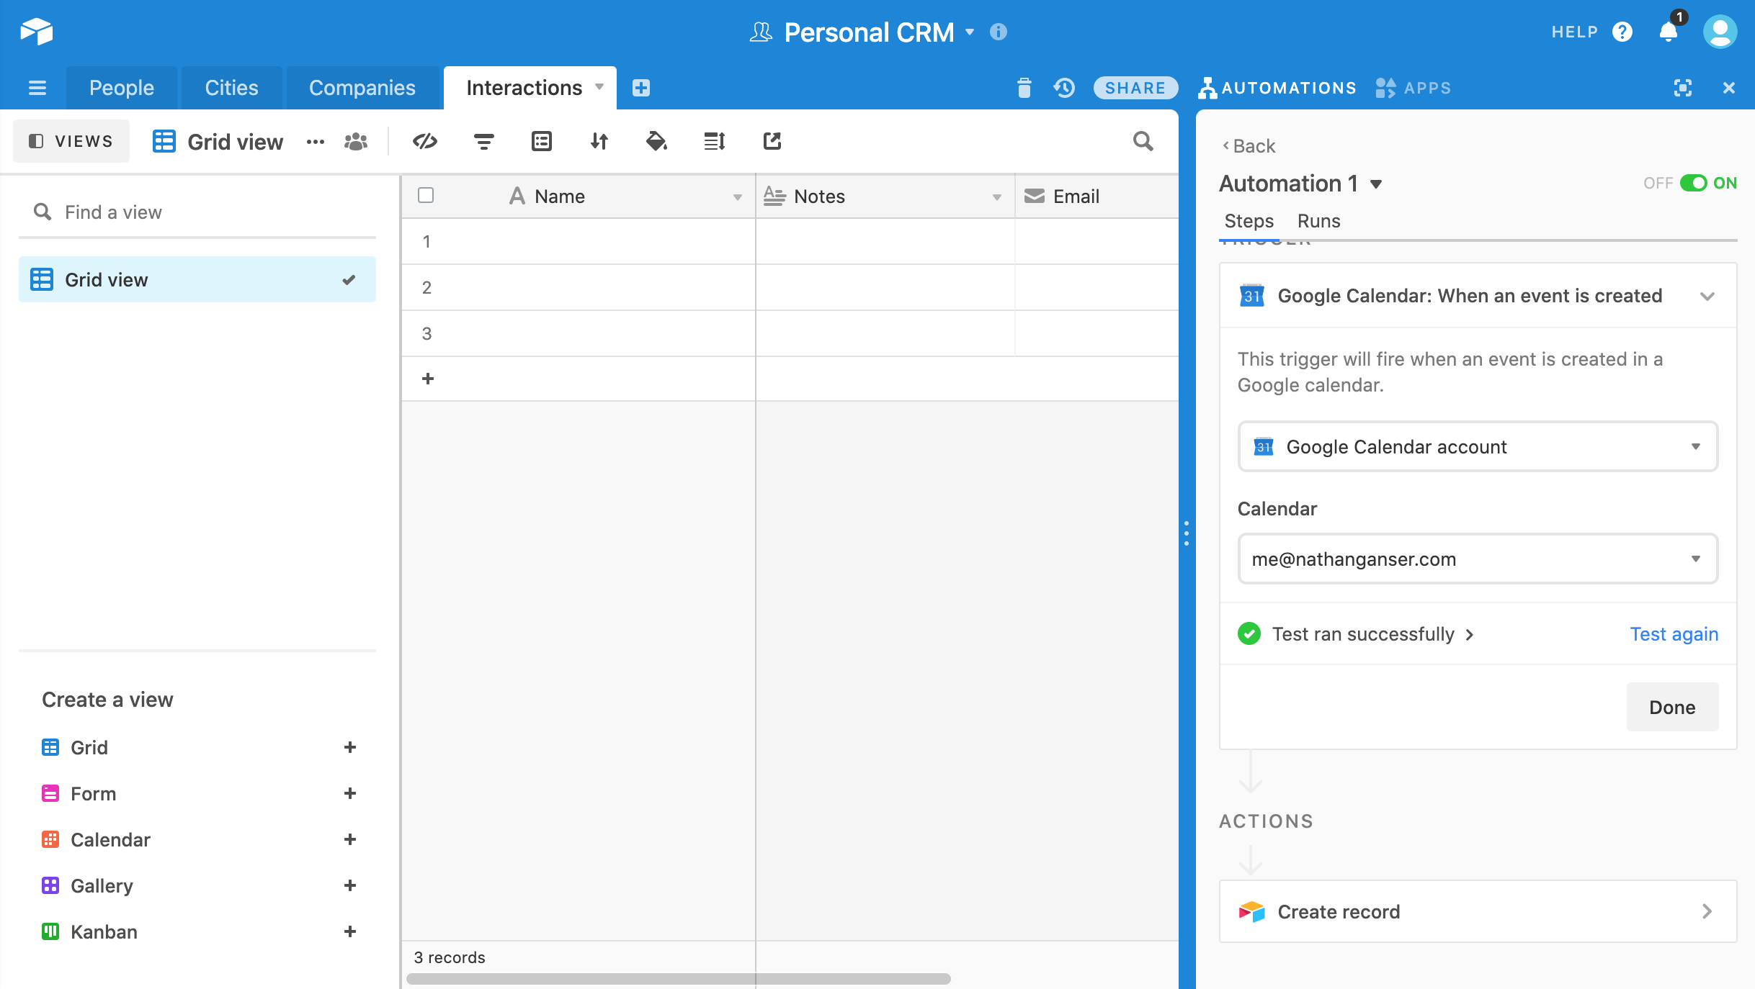Click the search icon in grid toolbar
This screenshot has height=989, width=1755.
tap(1143, 140)
